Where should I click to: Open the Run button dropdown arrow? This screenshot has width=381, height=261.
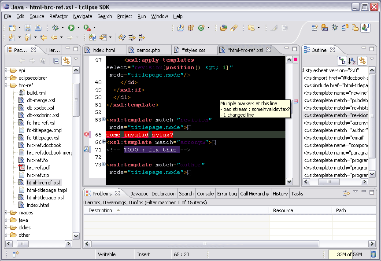[78, 27]
